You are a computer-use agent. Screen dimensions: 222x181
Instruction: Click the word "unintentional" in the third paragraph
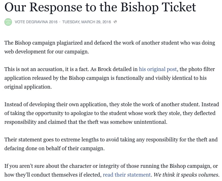coord(150,122)
